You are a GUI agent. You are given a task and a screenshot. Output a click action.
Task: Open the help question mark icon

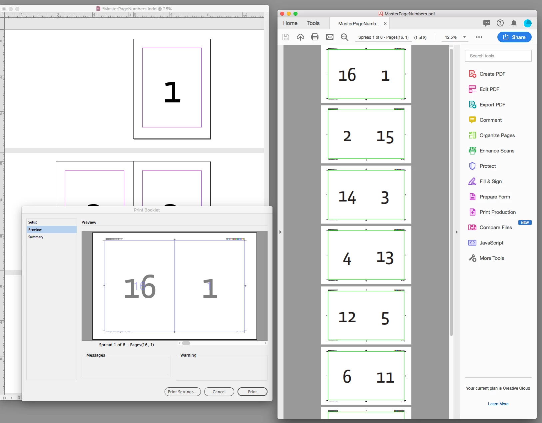click(500, 23)
